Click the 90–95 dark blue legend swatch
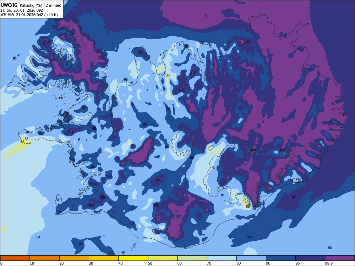The height and width of the screenshot is (266, 355). [x=281, y=258]
